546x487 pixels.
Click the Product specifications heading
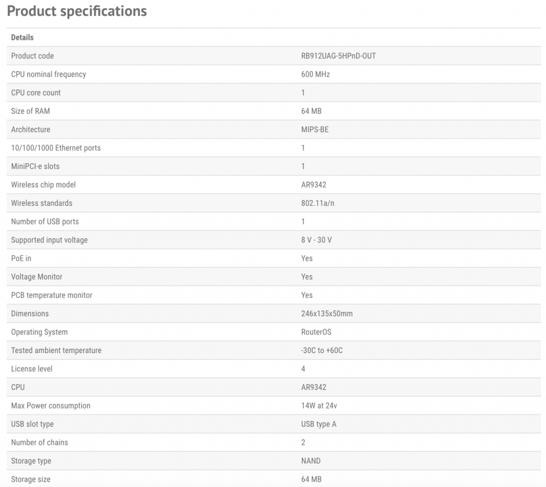tap(77, 11)
